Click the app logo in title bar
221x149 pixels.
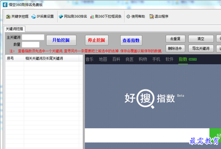coord(5,5)
